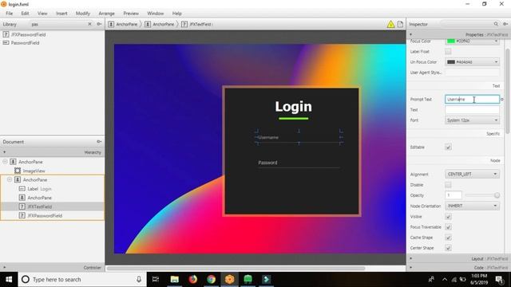Open the Alignment CENTER_LEFT dropdown
The image size is (511, 287).
click(x=472, y=174)
